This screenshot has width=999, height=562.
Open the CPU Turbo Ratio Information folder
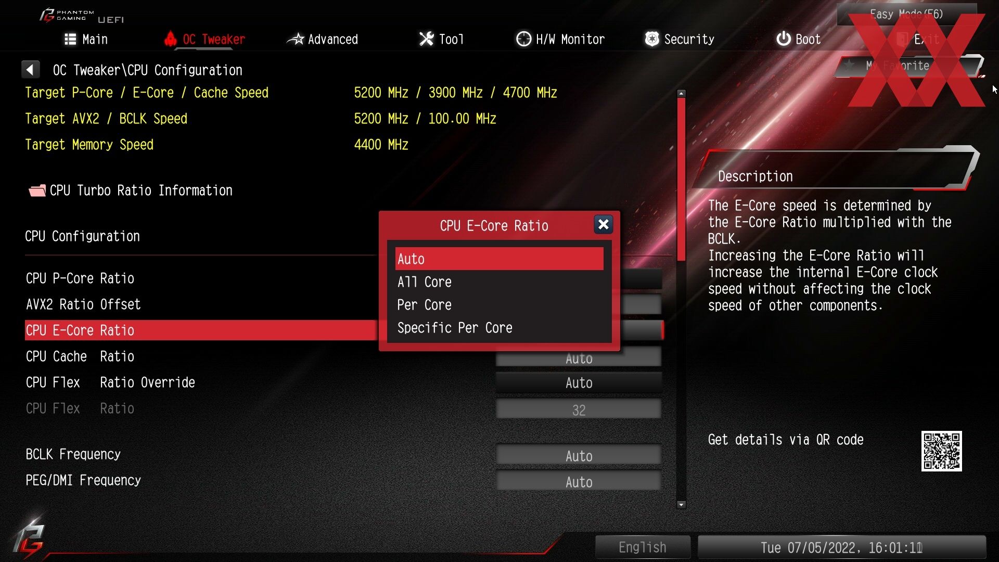point(131,190)
